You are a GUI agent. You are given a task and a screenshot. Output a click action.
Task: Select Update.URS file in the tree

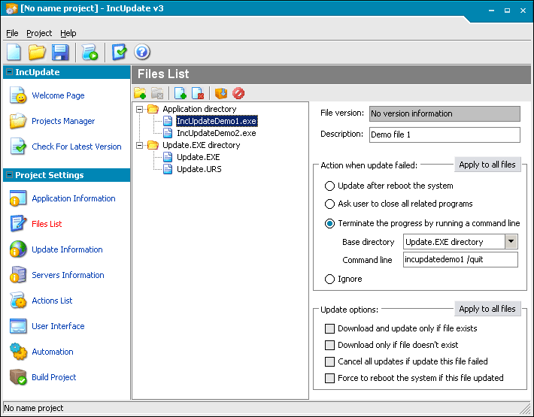[x=199, y=169]
